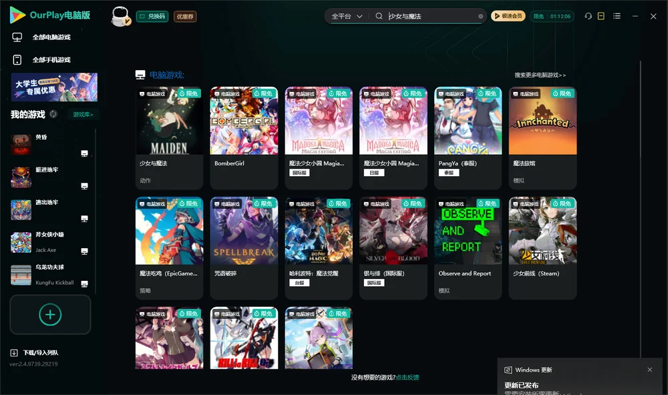Click the PC icon beside Jack Axe
The height and width of the screenshot is (395, 668).
(84, 251)
